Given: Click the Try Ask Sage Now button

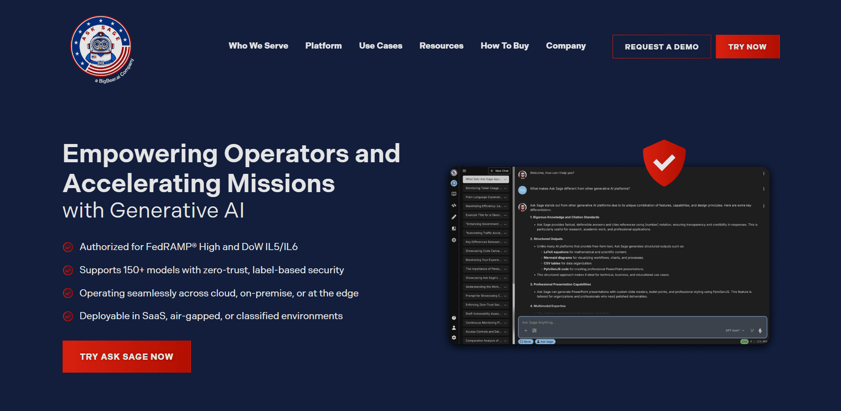Looking at the screenshot, I should click(x=127, y=357).
